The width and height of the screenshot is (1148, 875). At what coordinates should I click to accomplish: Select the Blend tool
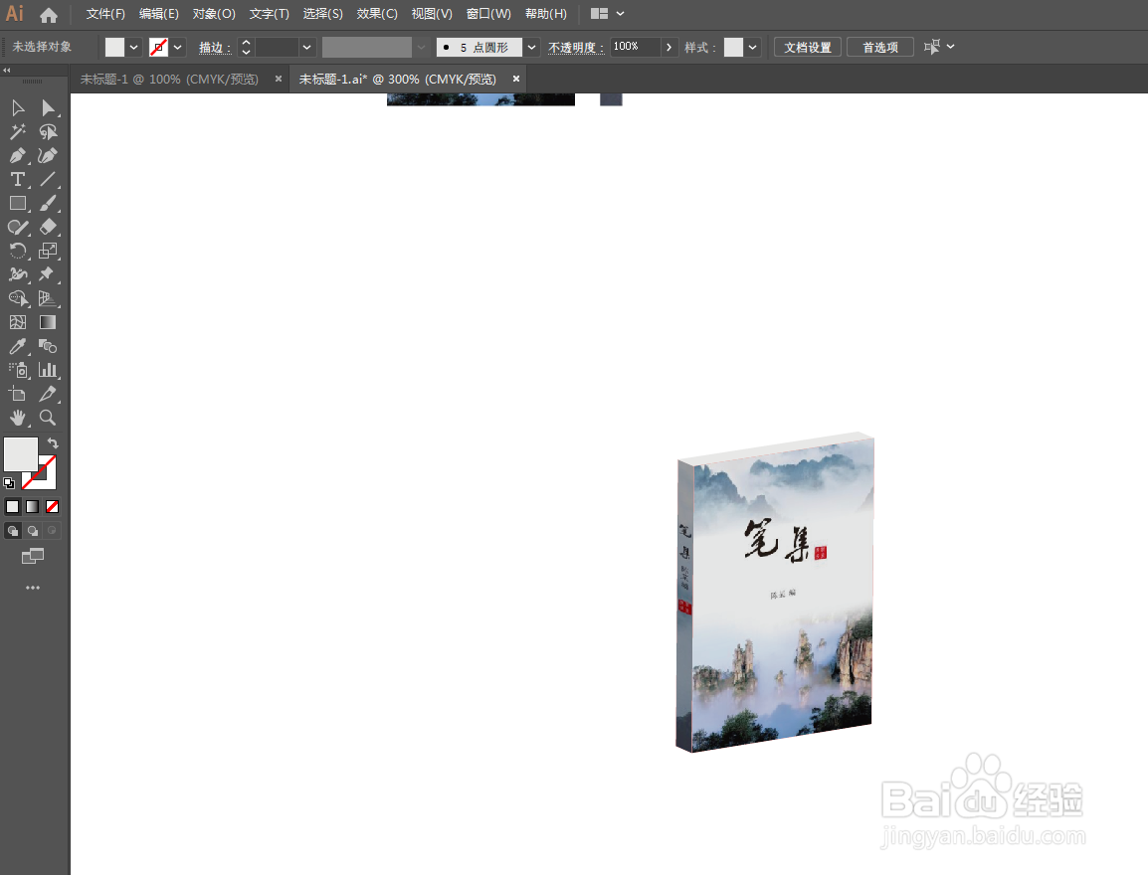(49, 346)
